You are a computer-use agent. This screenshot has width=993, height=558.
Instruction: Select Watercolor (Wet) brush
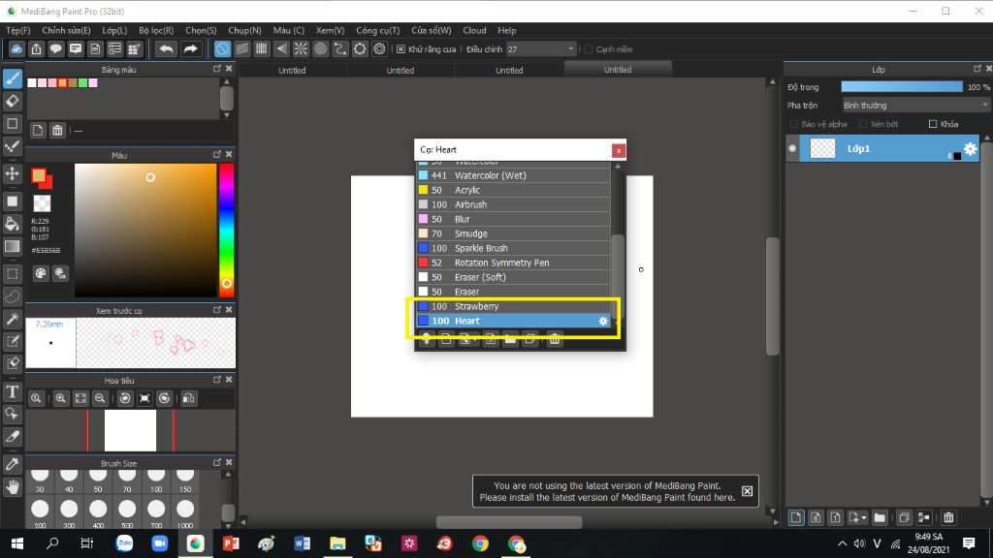pos(513,175)
